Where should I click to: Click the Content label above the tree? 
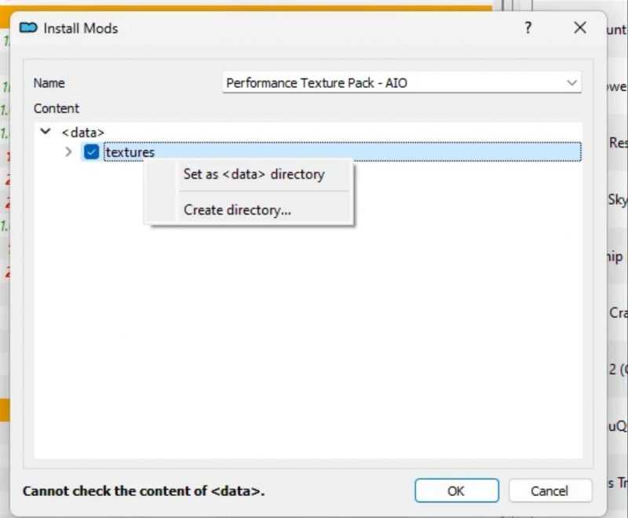(x=56, y=108)
